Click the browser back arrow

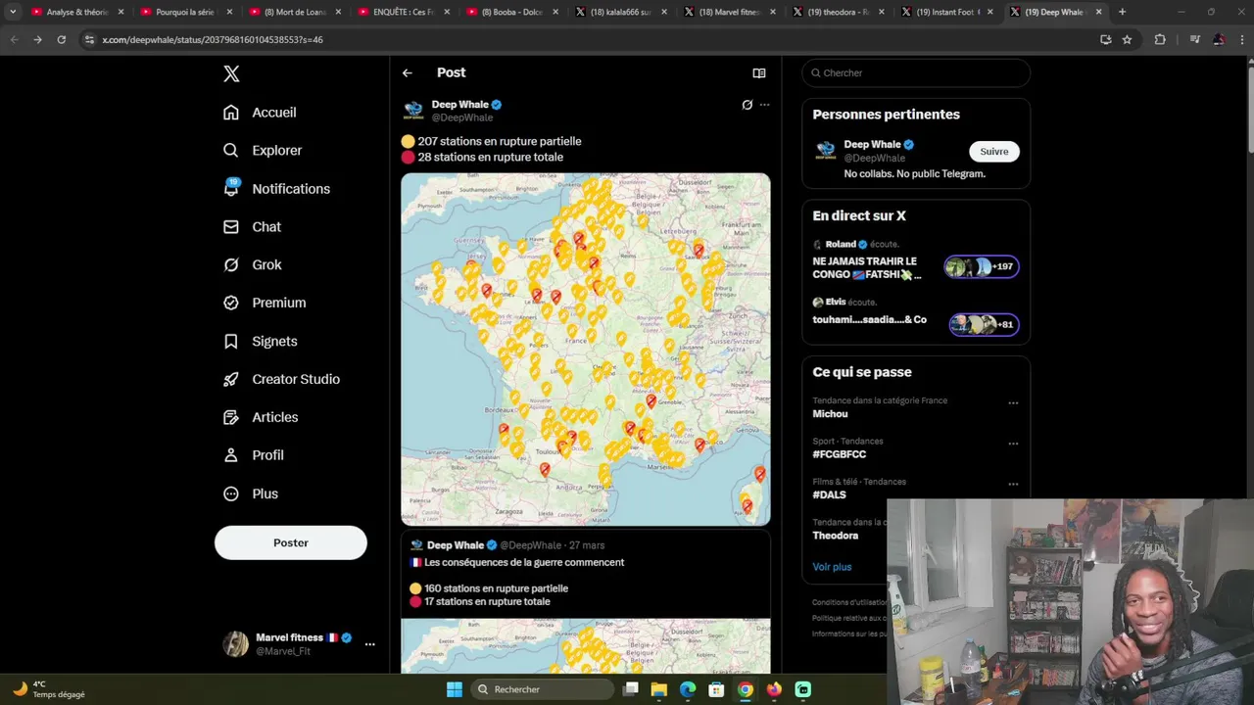(14, 39)
